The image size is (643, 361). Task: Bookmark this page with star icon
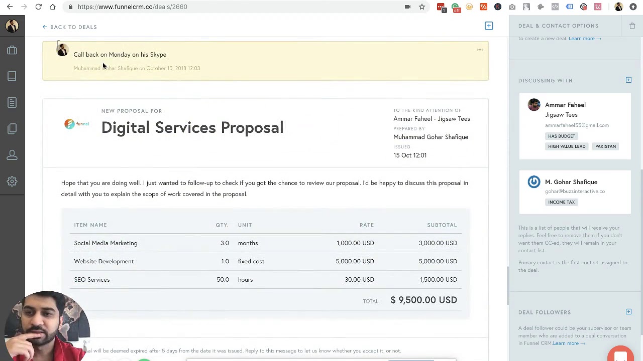click(422, 7)
